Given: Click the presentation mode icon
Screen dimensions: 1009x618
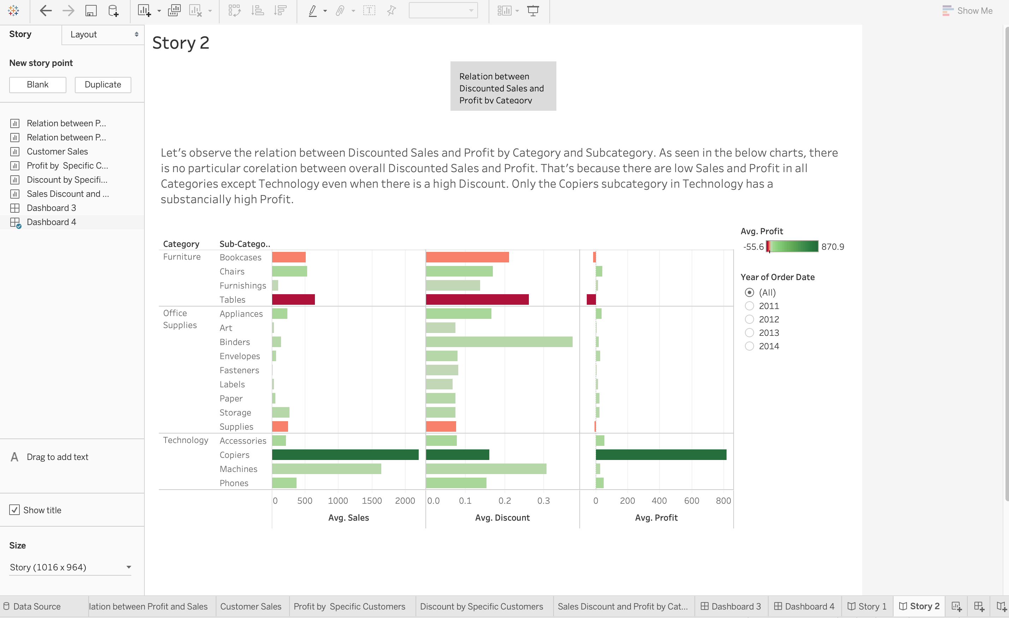Looking at the screenshot, I should tap(533, 11).
